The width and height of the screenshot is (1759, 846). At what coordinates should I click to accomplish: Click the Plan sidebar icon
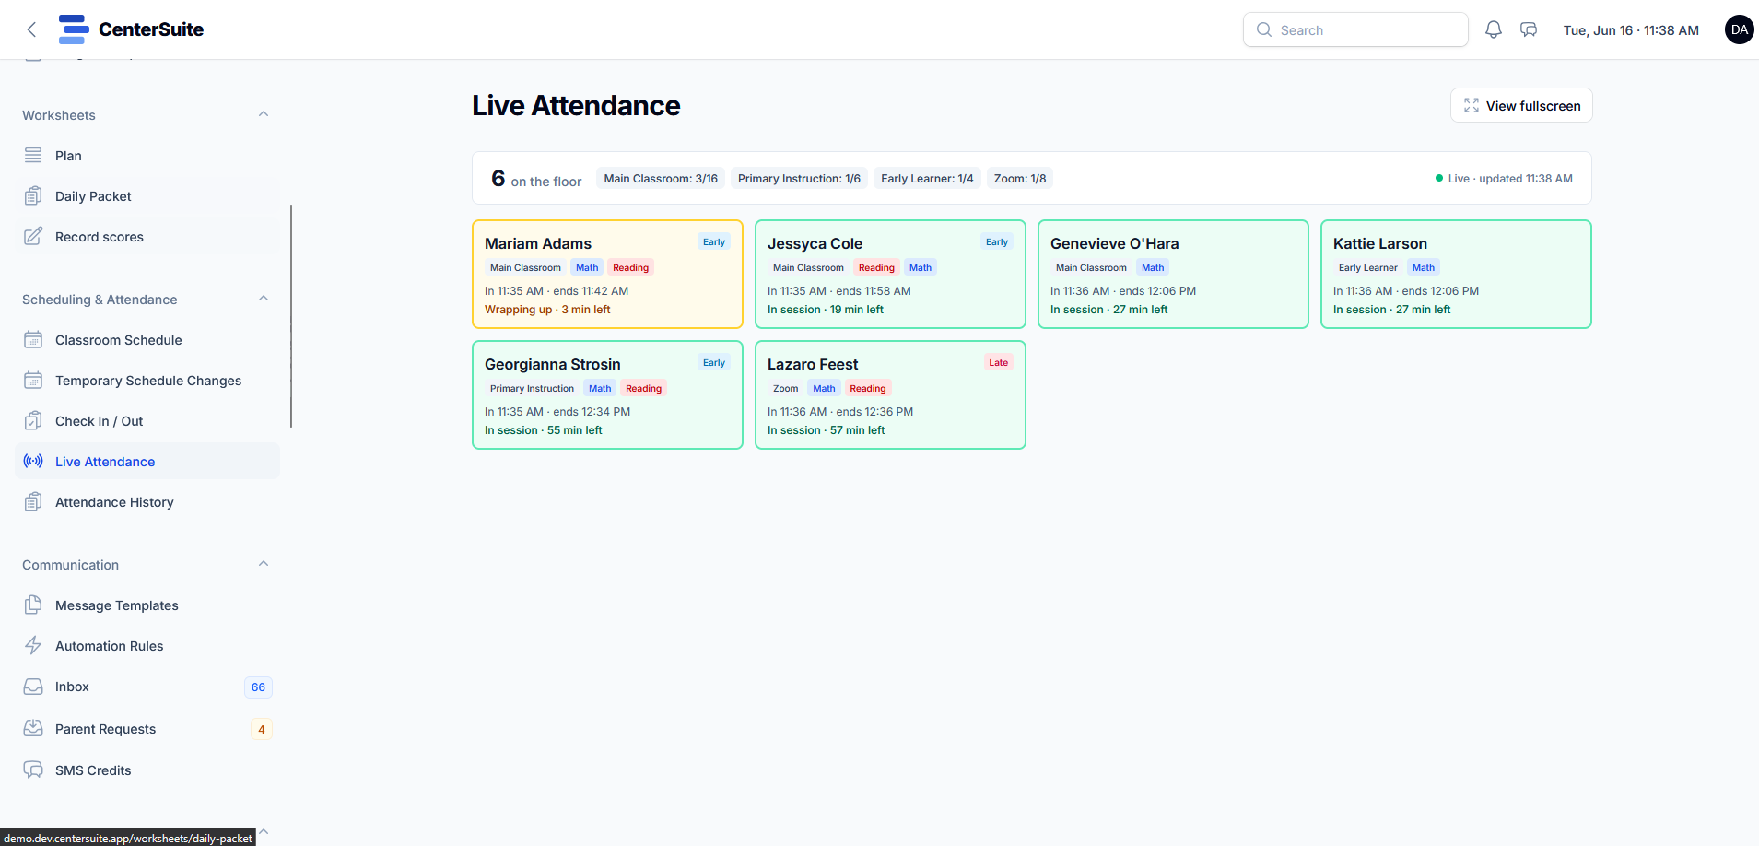tap(33, 155)
